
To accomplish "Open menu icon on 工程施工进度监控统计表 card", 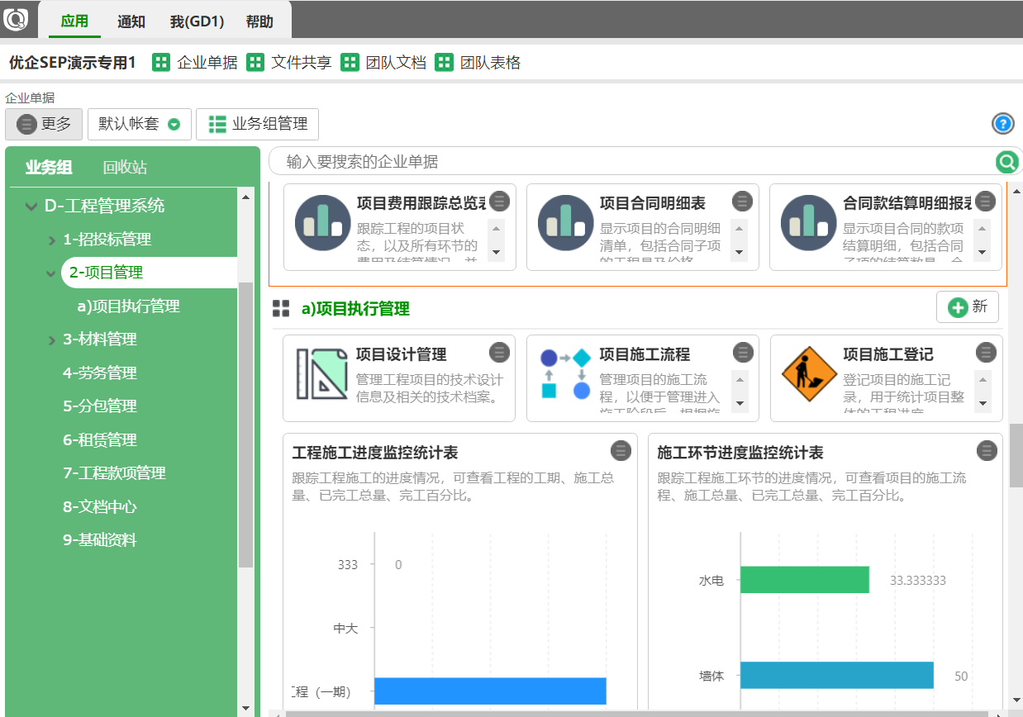I will point(621,450).
